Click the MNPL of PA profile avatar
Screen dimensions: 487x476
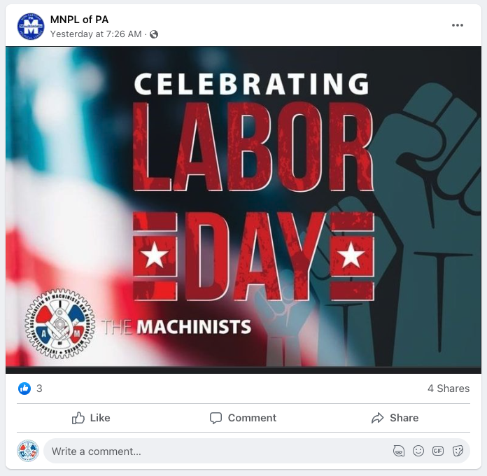click(x=31, y=27)
